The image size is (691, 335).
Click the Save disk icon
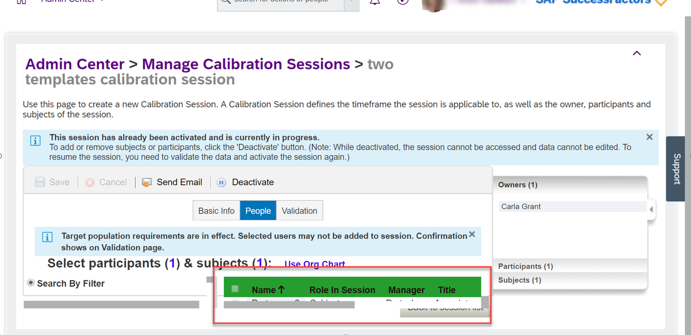(40, 182)
